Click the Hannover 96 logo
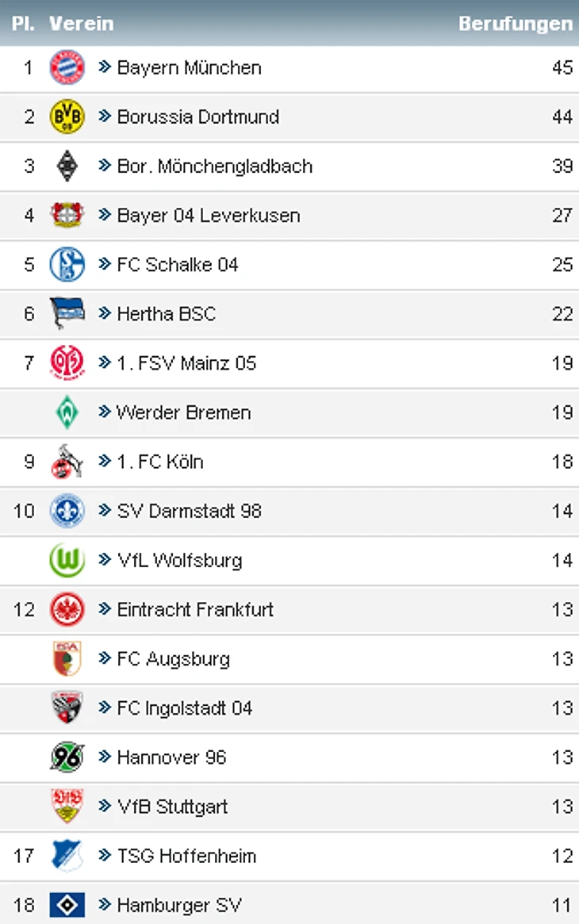Image resolution: width=579 pixels, height=924 pixels. click(67, 757)
